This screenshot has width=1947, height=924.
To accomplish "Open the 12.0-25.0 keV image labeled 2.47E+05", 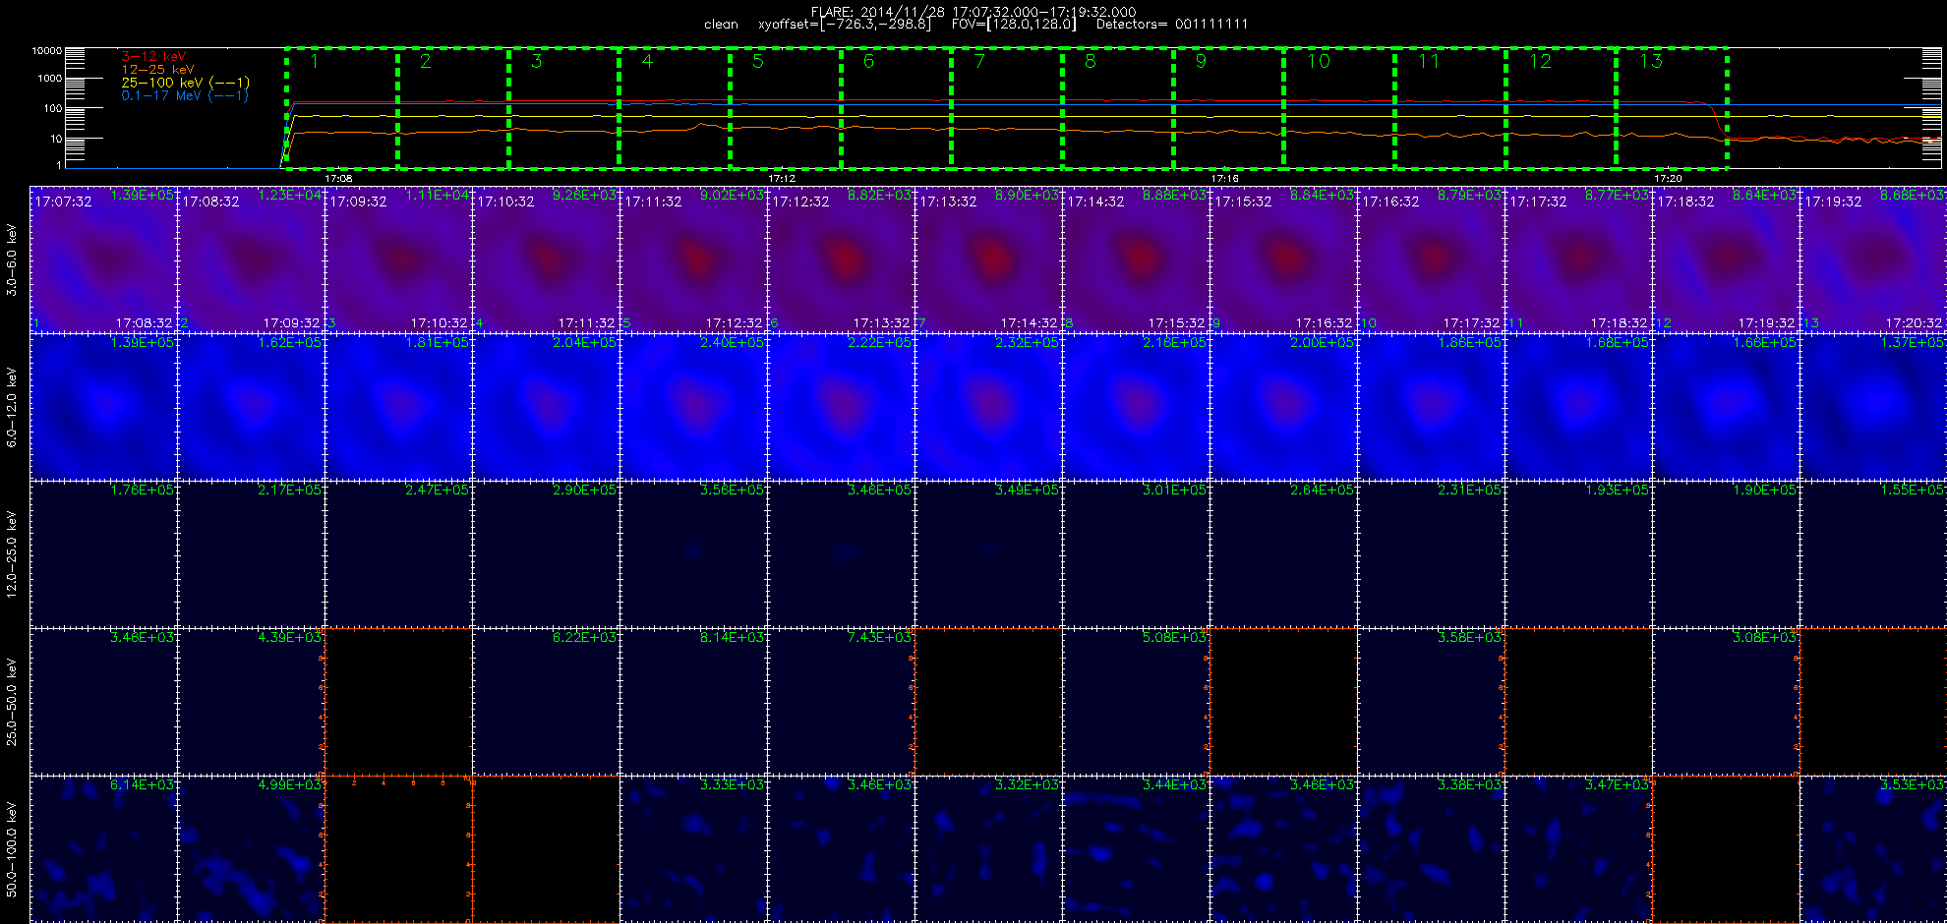I will coord(398,554).
